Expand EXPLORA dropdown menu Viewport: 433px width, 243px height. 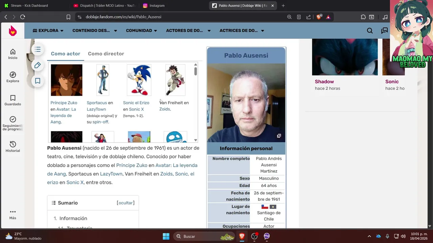click(48, 31)
